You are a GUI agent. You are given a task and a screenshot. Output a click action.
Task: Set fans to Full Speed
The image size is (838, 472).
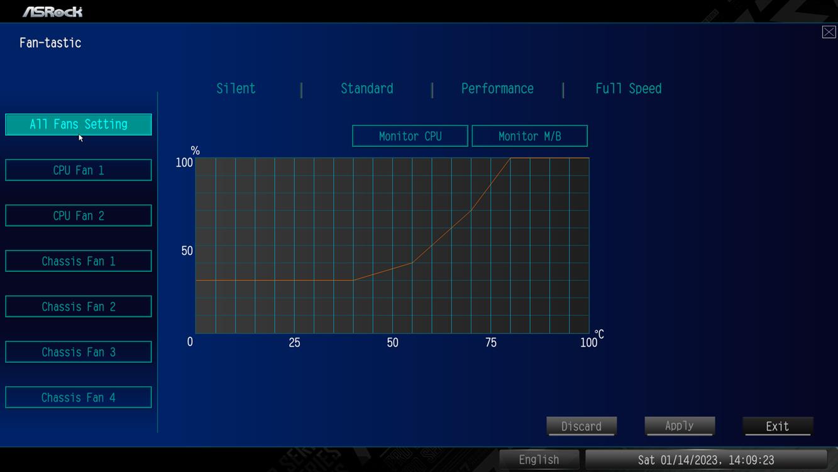coord(628,89)
